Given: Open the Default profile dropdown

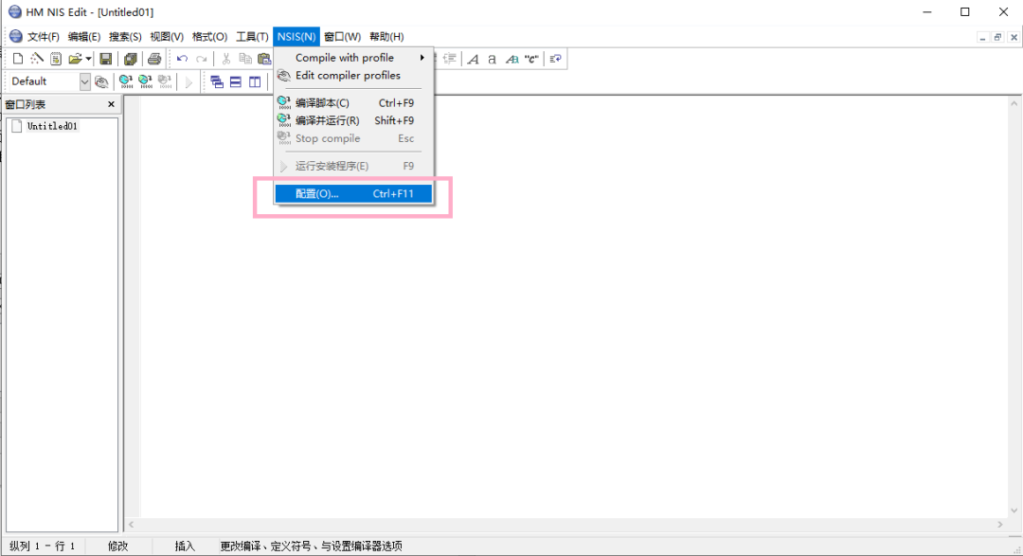Looking at the screenshot, I should click(x=84, y=82).
